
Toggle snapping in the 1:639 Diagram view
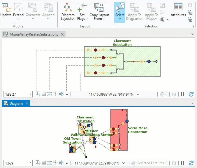[x=38, y=163]
